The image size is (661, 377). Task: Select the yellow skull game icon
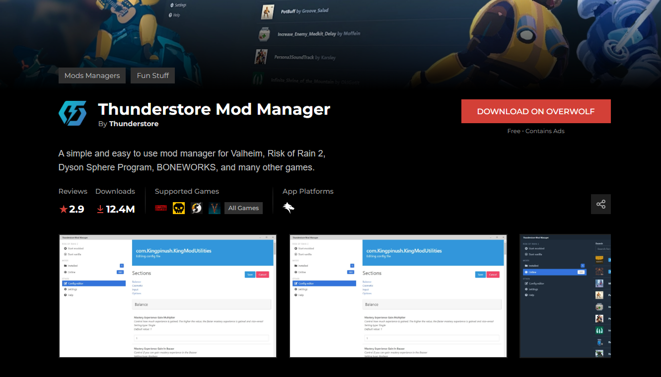pyautogui.click(x=179, y=208)
